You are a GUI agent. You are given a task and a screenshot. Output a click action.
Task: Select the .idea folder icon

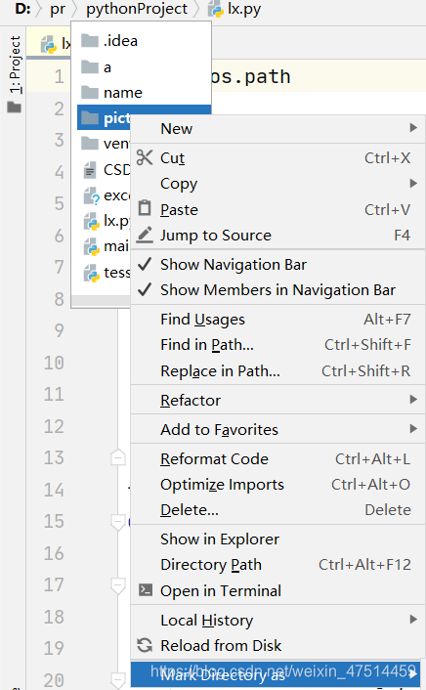90,41
